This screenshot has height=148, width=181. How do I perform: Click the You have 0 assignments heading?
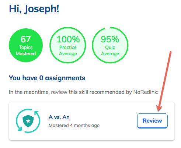(47, 78)
